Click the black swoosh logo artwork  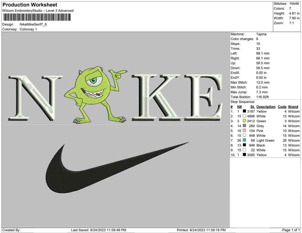117,168
